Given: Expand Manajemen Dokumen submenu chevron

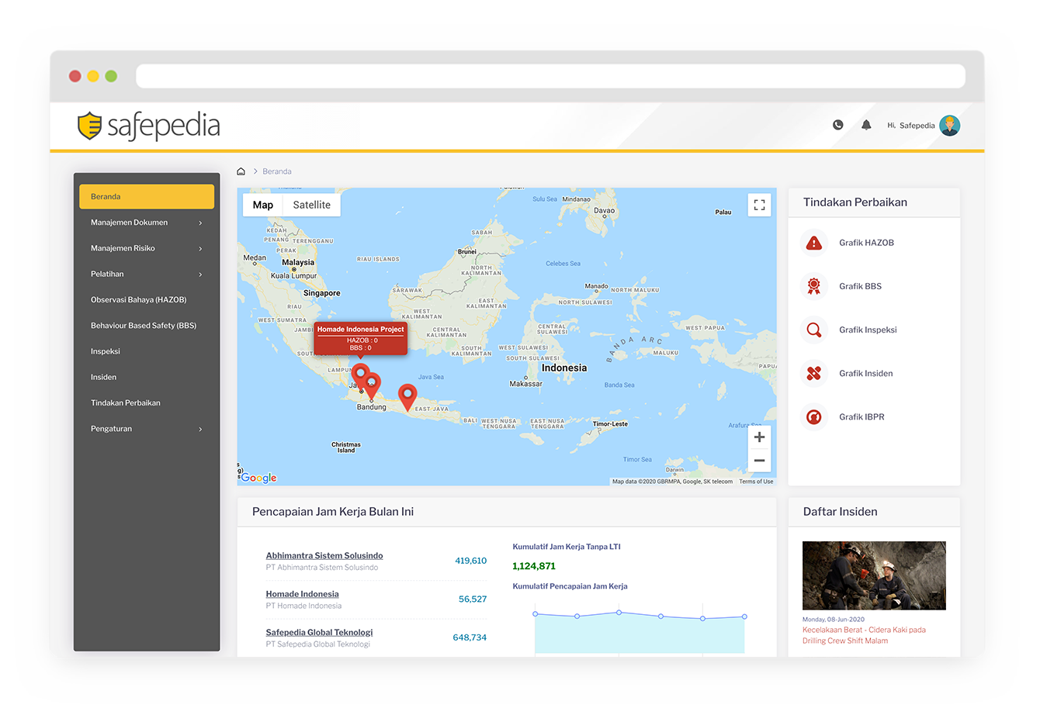Looking at the screenshot, I should (x=200, y=223).
